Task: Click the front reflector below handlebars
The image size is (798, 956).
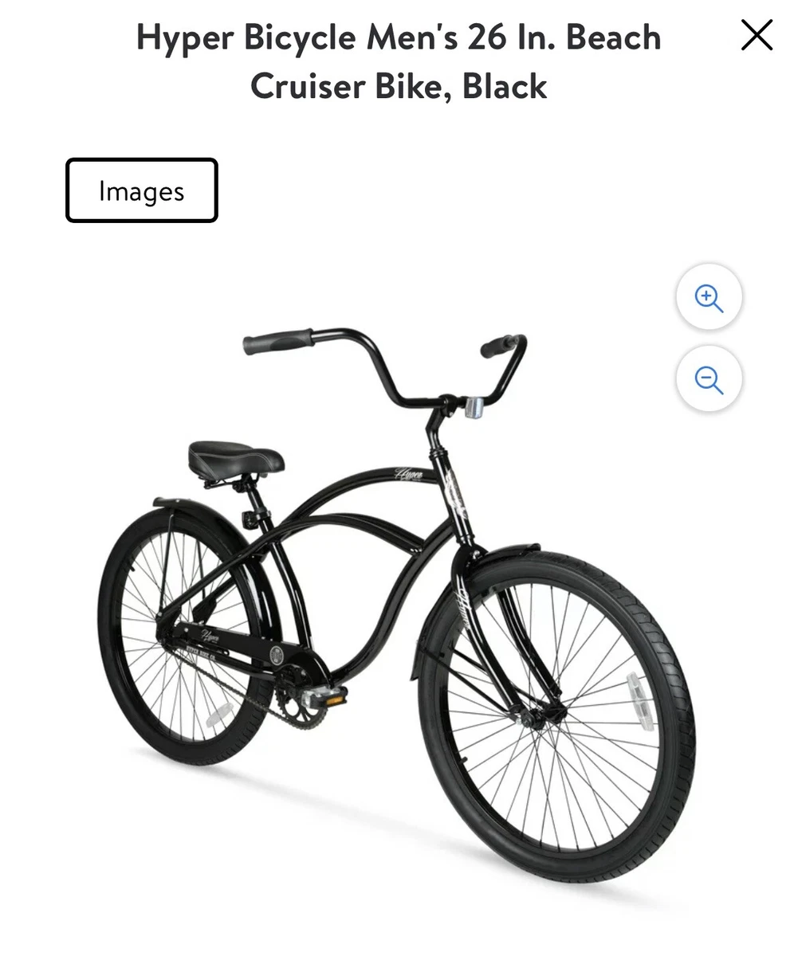Action: (x=475, y=407)
